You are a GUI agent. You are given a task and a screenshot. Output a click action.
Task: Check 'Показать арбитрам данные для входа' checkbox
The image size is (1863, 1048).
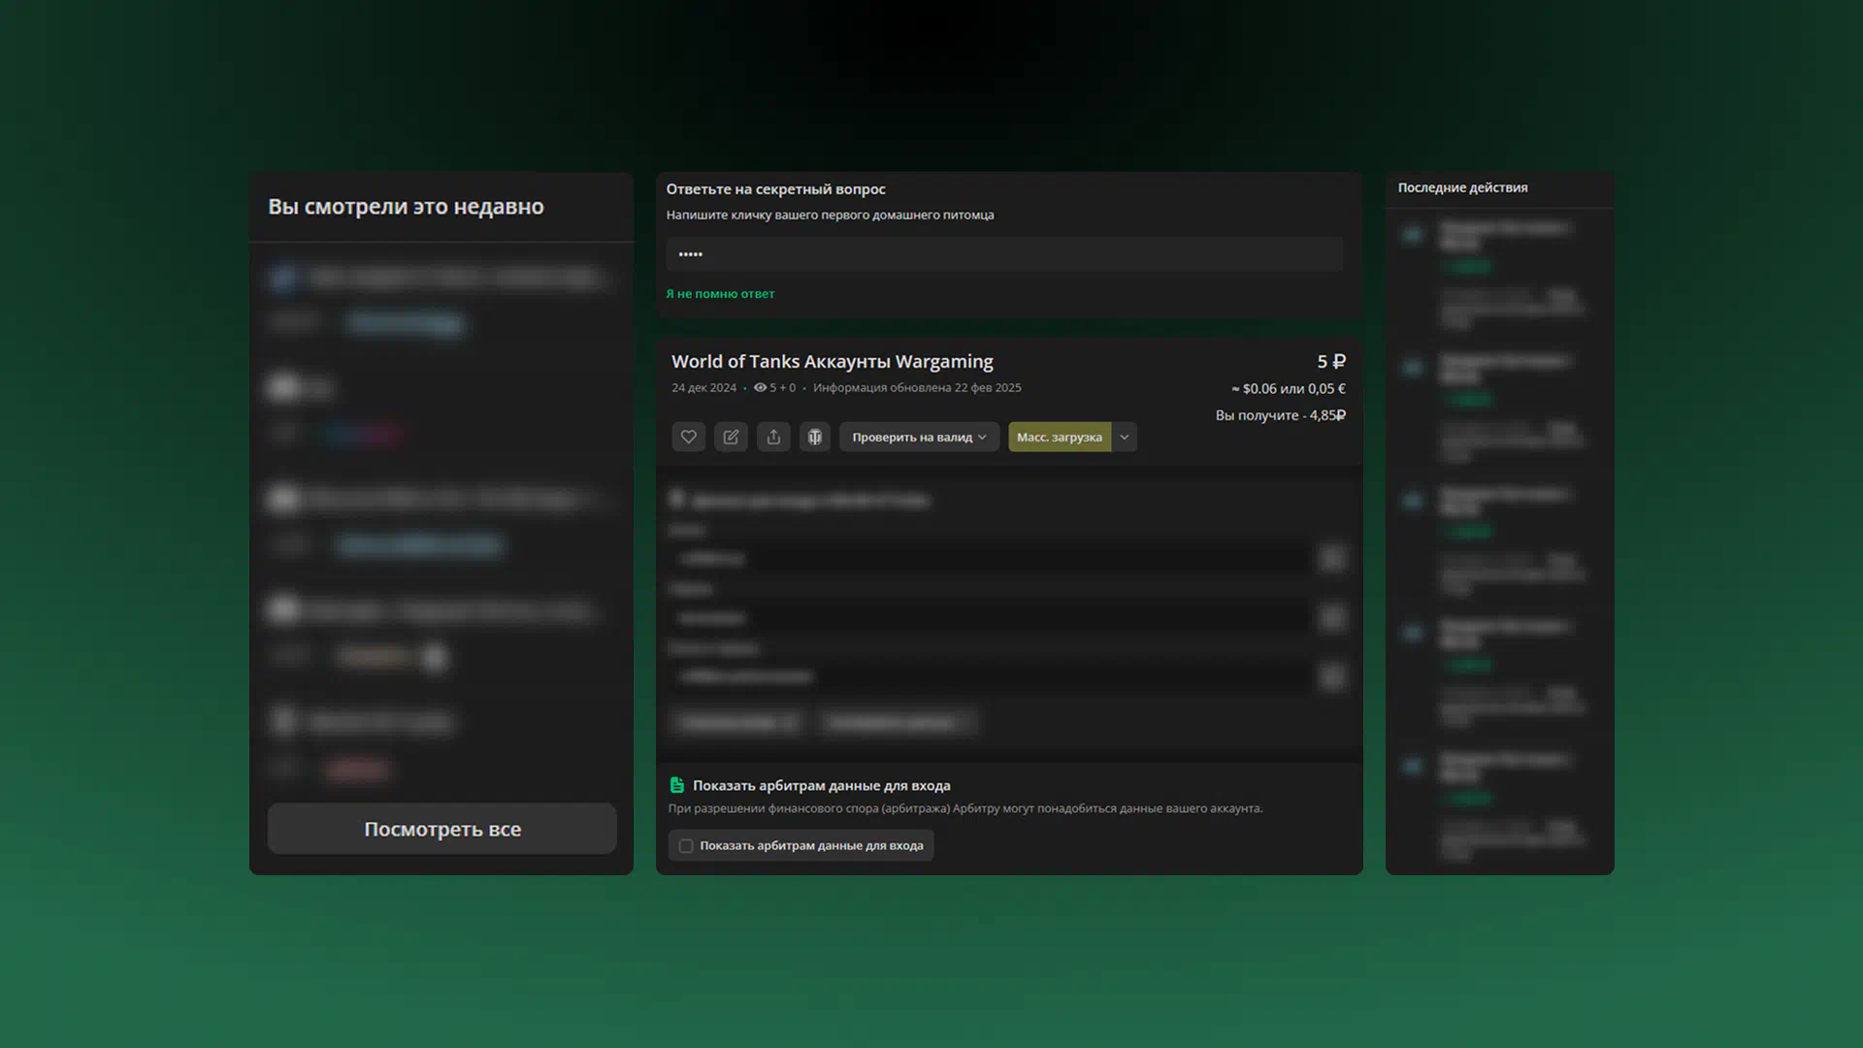(686, 846)
